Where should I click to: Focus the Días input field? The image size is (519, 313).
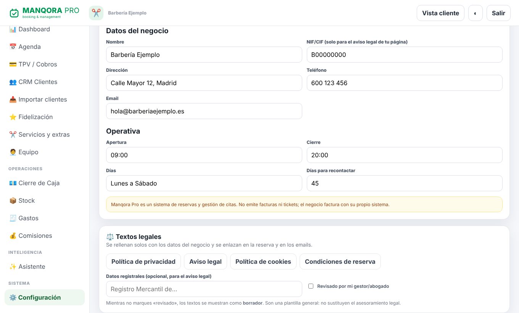pos(204,183)
